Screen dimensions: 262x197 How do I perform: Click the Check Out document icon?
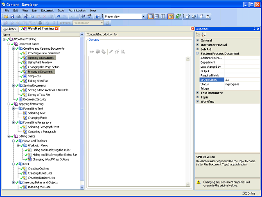pyautogui.click(x=201, y=16)
